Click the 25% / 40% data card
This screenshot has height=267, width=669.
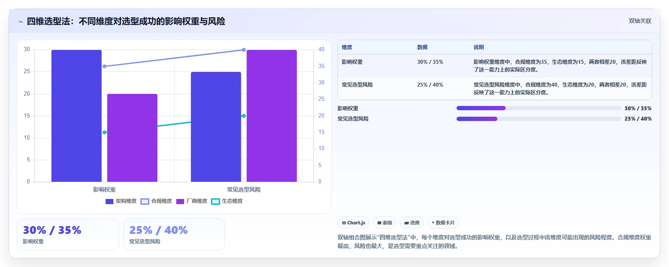click(x=174, y=234)
